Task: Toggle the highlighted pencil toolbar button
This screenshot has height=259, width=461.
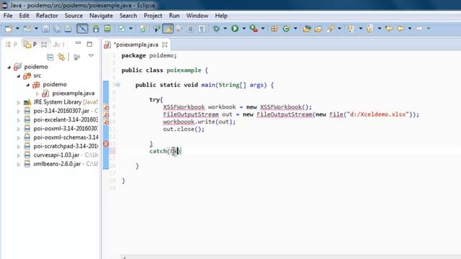Action: [x=168, y=29]
